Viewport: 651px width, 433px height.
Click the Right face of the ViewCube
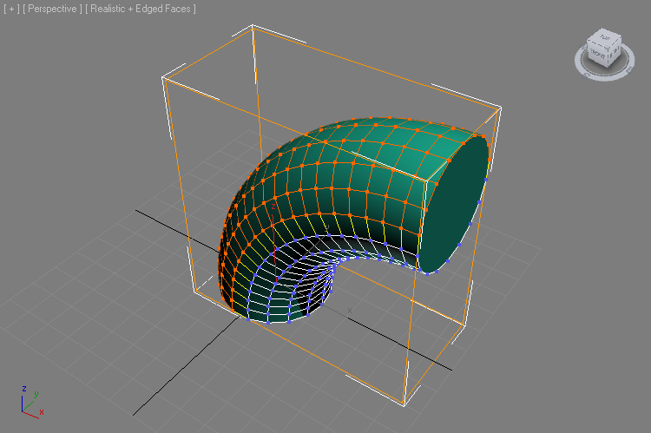[x=615, y=53]
